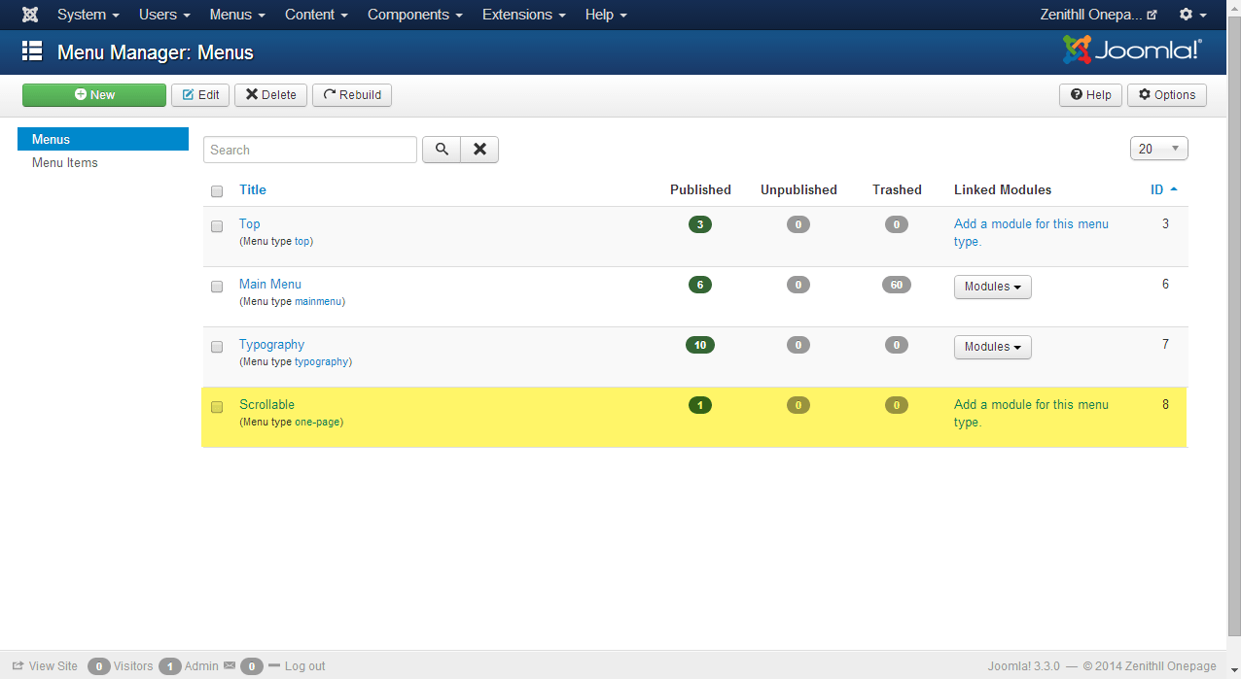Open the Components menu
This screenshot has width=1241, height=679.
tap(415, 15)
